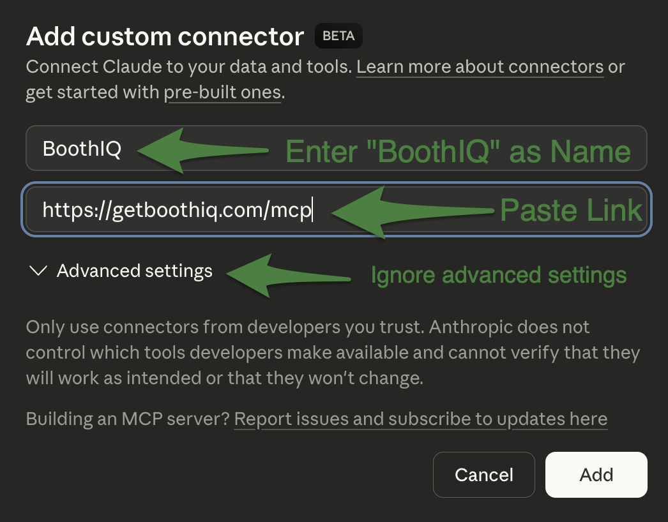Click the "Building an MCP server?" text
The image size is (668, 522).
click(x=127, y=419)
